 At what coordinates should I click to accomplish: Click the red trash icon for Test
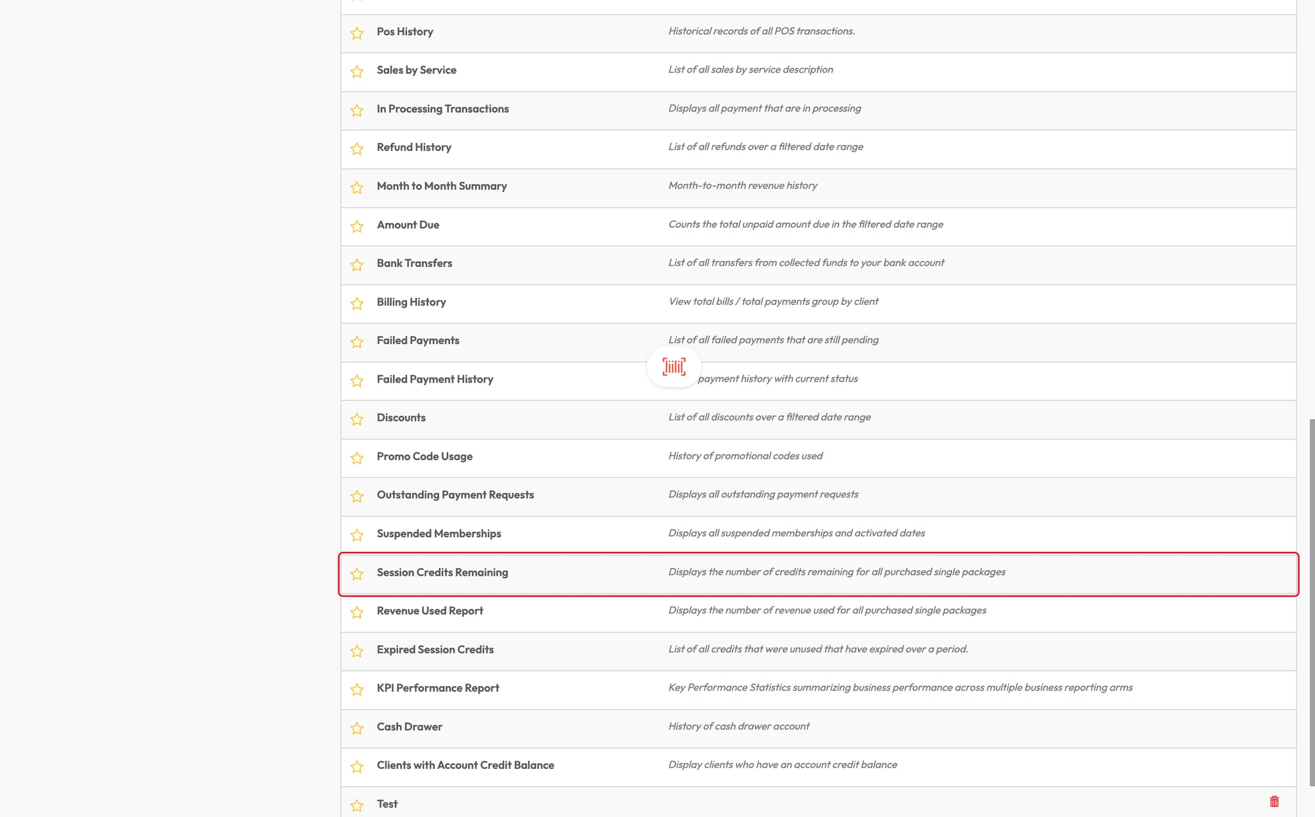pos(1274,801)
